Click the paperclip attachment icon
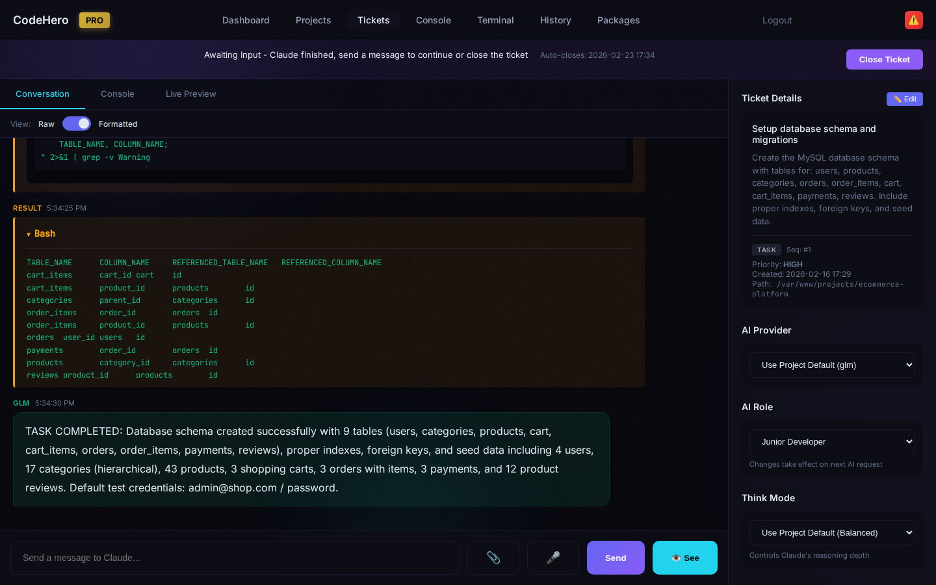Screen dimensions: 936x585 (493, 558)
